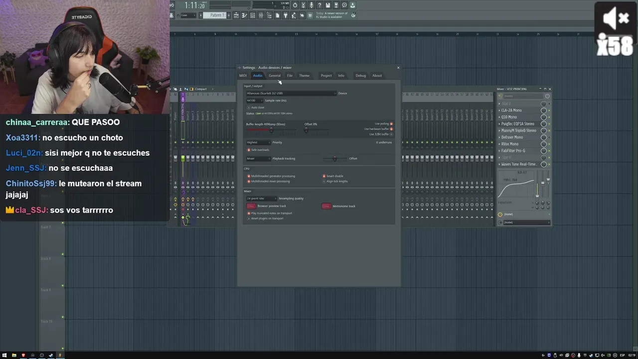Open the Mixer Playback tracking dropdown
This screenshot has height=359, width=638.
[258, 159]
